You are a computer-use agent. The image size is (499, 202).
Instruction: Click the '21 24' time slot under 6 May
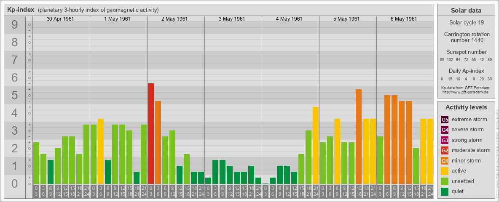coord(430,191)
